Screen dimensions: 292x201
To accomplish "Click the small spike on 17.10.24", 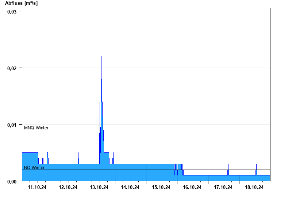I will pos(228,167).
